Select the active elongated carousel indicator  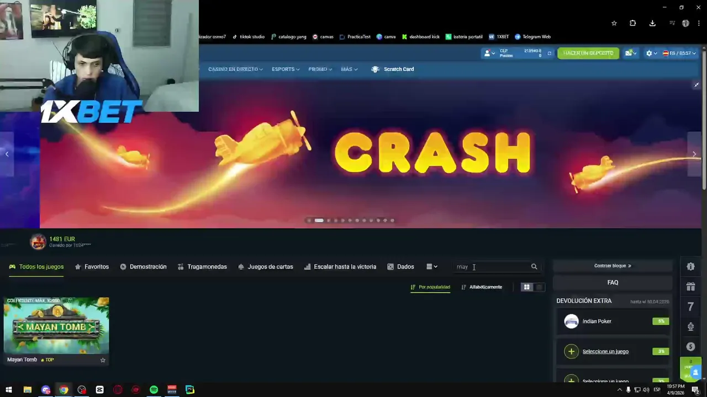click(x=319, y=221)
